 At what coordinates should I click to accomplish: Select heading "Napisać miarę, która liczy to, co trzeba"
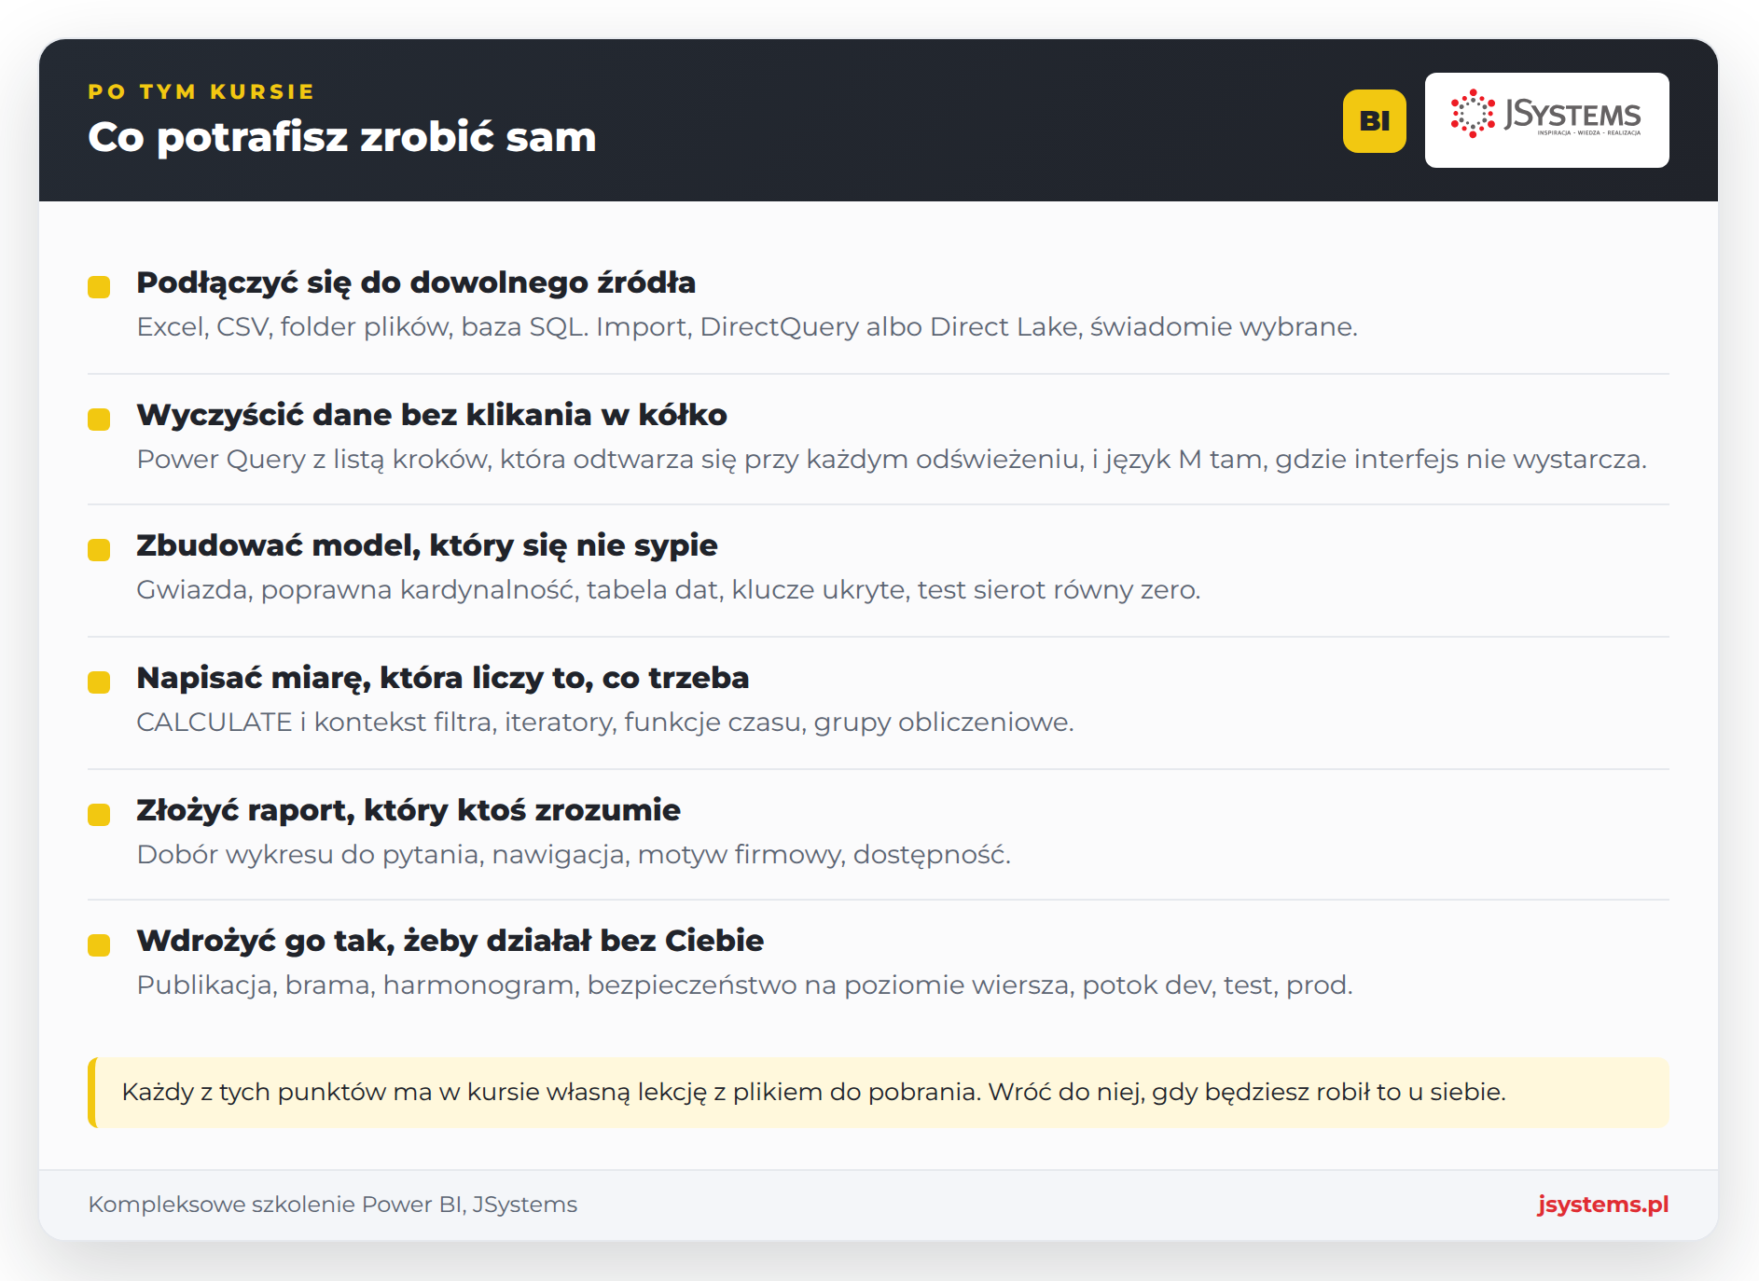point(443,678)
